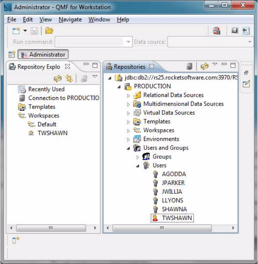Collapse the Users and Groups node

tap(129, 148)
